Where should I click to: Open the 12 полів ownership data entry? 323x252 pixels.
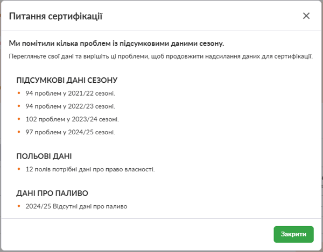click(90, 169)
